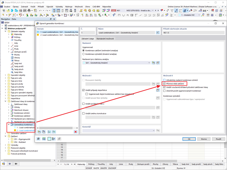The image size is (227, 170).
Task: Switch to Standardní možnosti tab
Action: 105,39
